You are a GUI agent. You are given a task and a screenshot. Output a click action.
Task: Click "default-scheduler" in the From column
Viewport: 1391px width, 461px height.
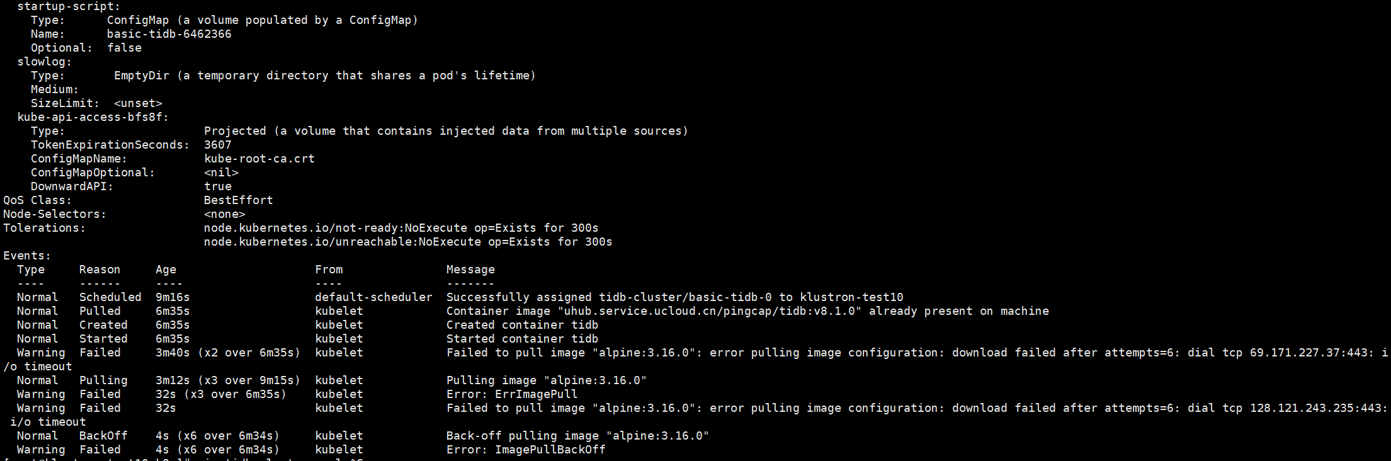tap(373, 297)
